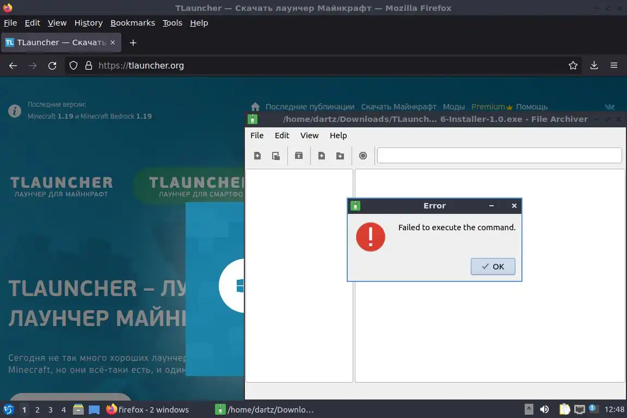
Task: Open Скачать Майнкрафт link
Action: (398, 107)
